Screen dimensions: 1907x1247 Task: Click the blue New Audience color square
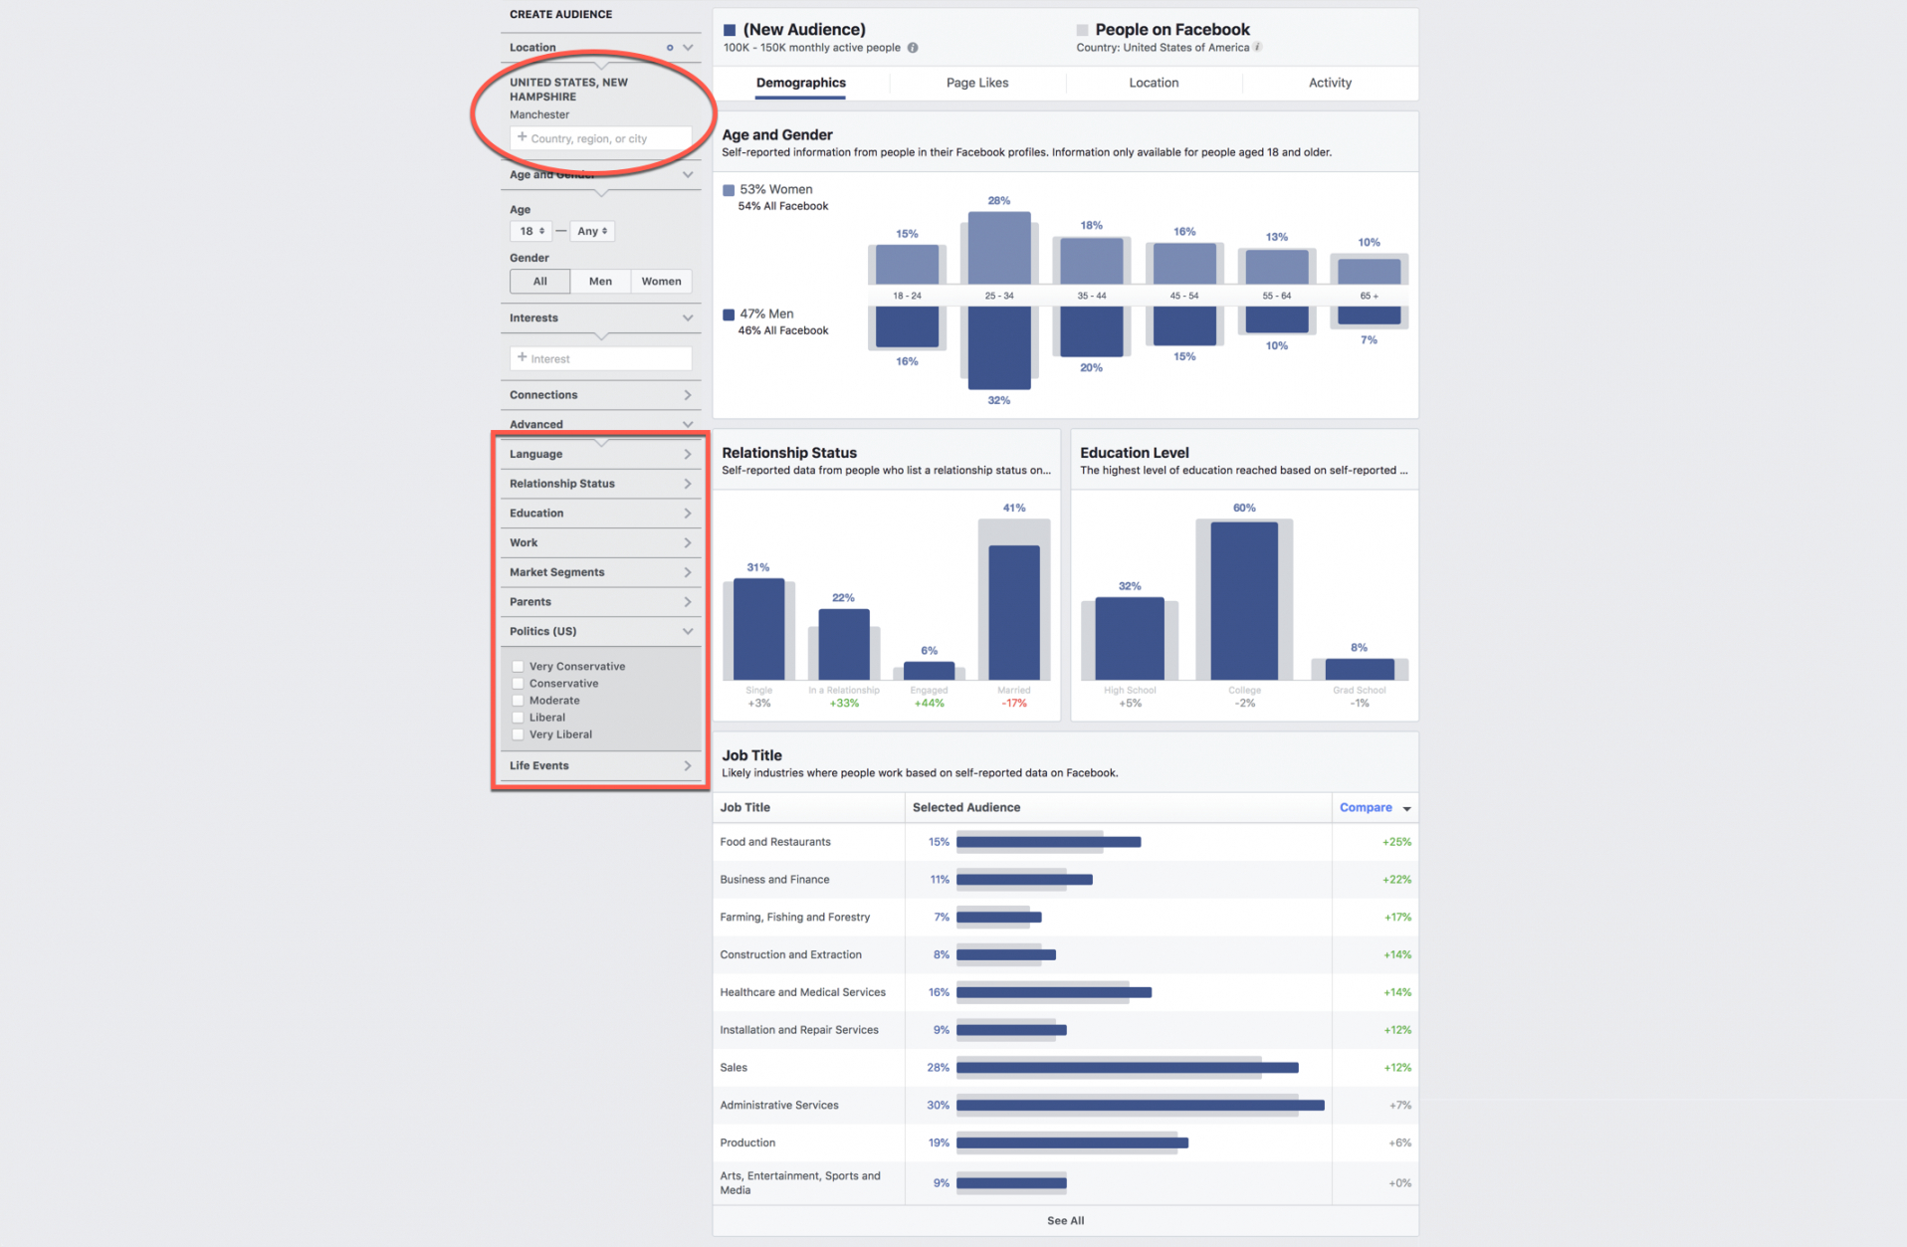click(x=730, y=30)
